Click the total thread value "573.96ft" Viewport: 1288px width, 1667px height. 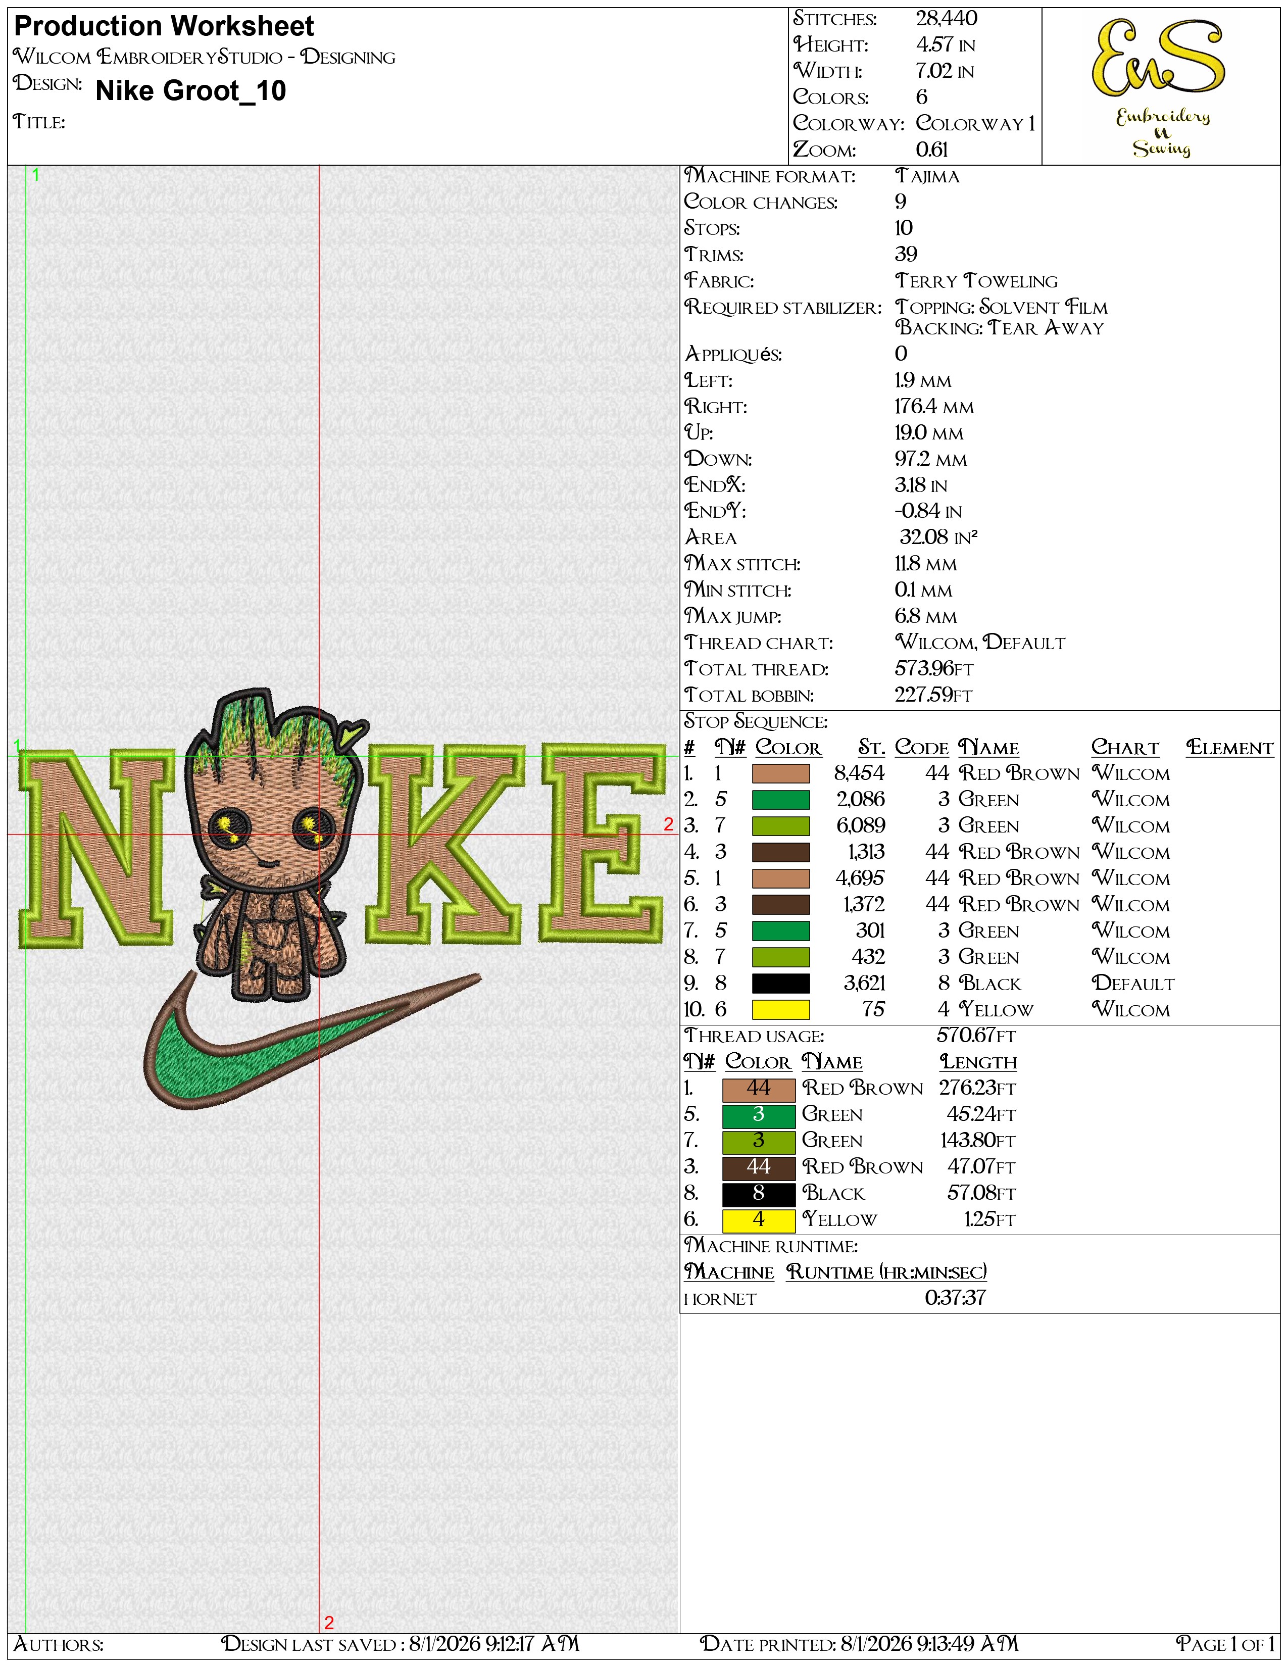tap(934, 669)
